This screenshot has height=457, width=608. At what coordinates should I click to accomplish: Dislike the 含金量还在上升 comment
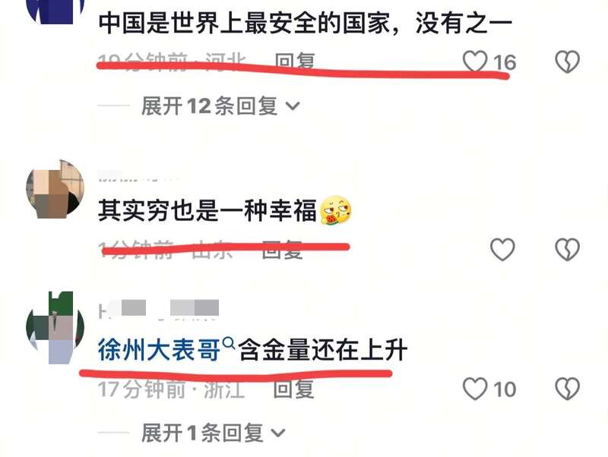pos(567,389)
